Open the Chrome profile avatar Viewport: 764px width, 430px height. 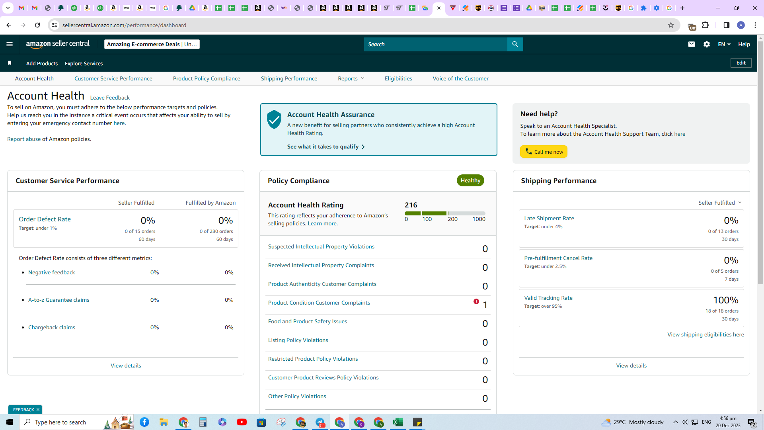(x=741, y=25)
